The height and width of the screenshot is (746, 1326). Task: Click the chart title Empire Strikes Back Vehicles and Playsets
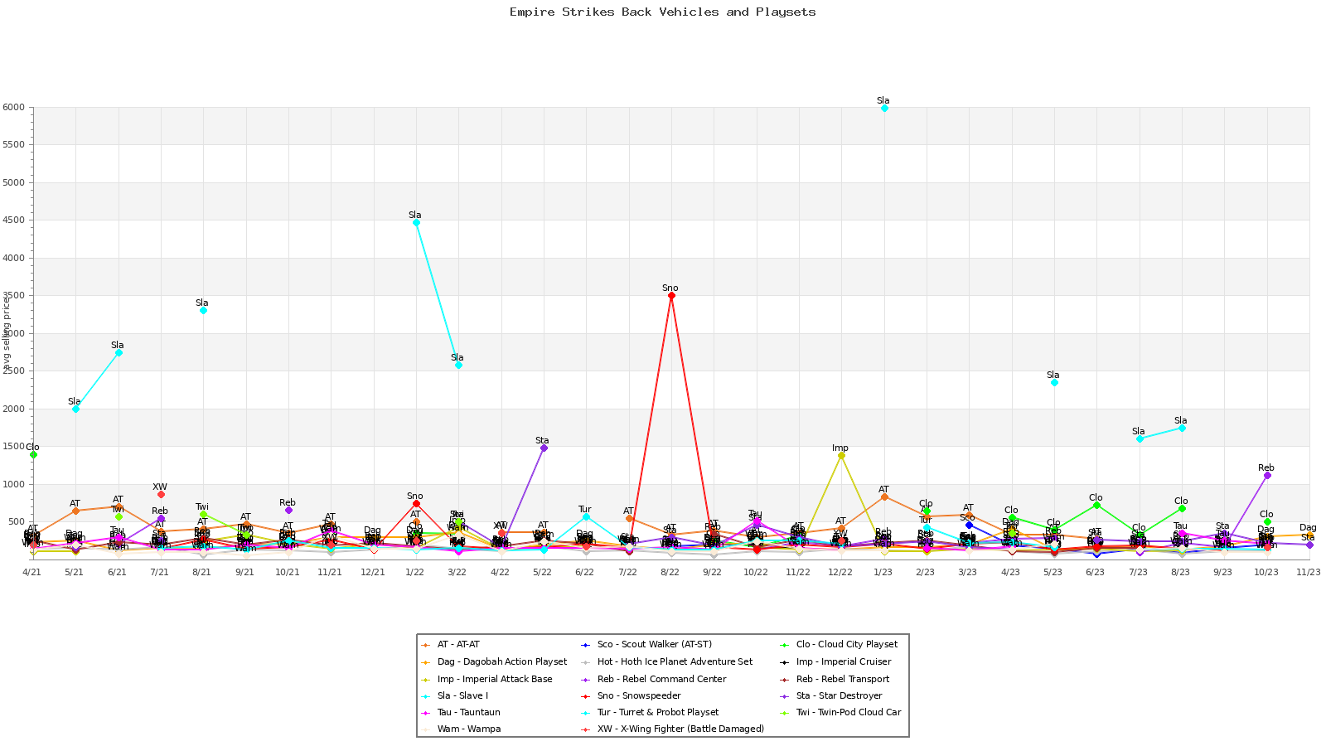(663, 12)
